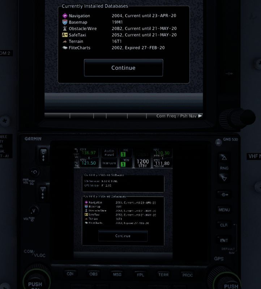This screenshot has width=261, height=289.
Task: Click the Direct-To key beside upper display
Action: coord(229,74)
